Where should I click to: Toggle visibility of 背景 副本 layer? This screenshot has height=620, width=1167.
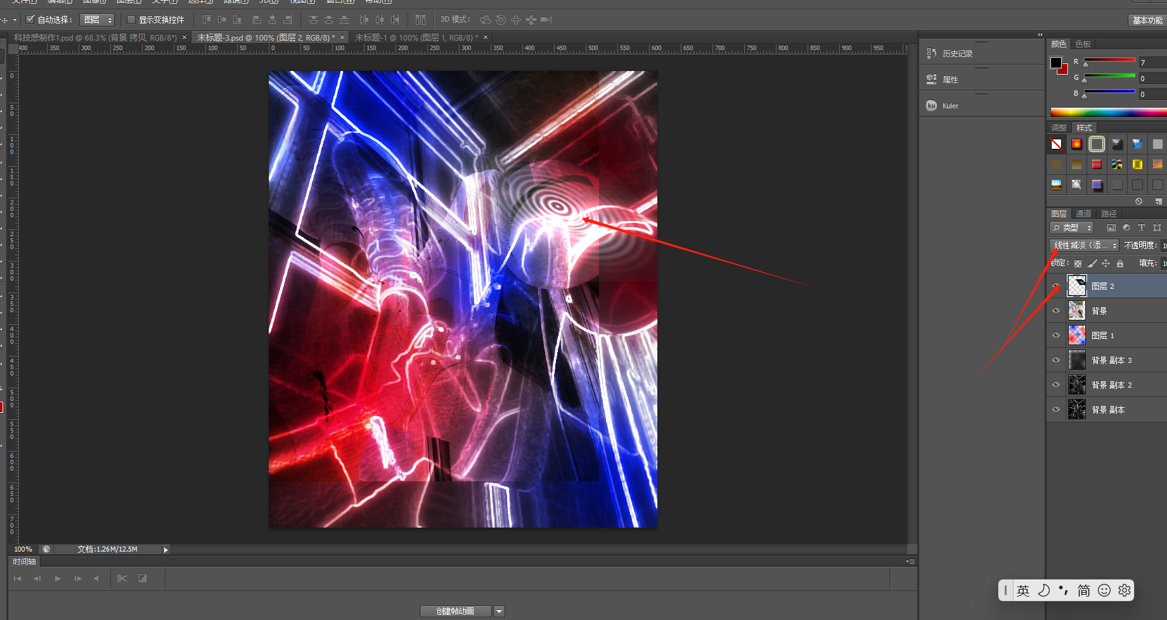pos(1056,409)
